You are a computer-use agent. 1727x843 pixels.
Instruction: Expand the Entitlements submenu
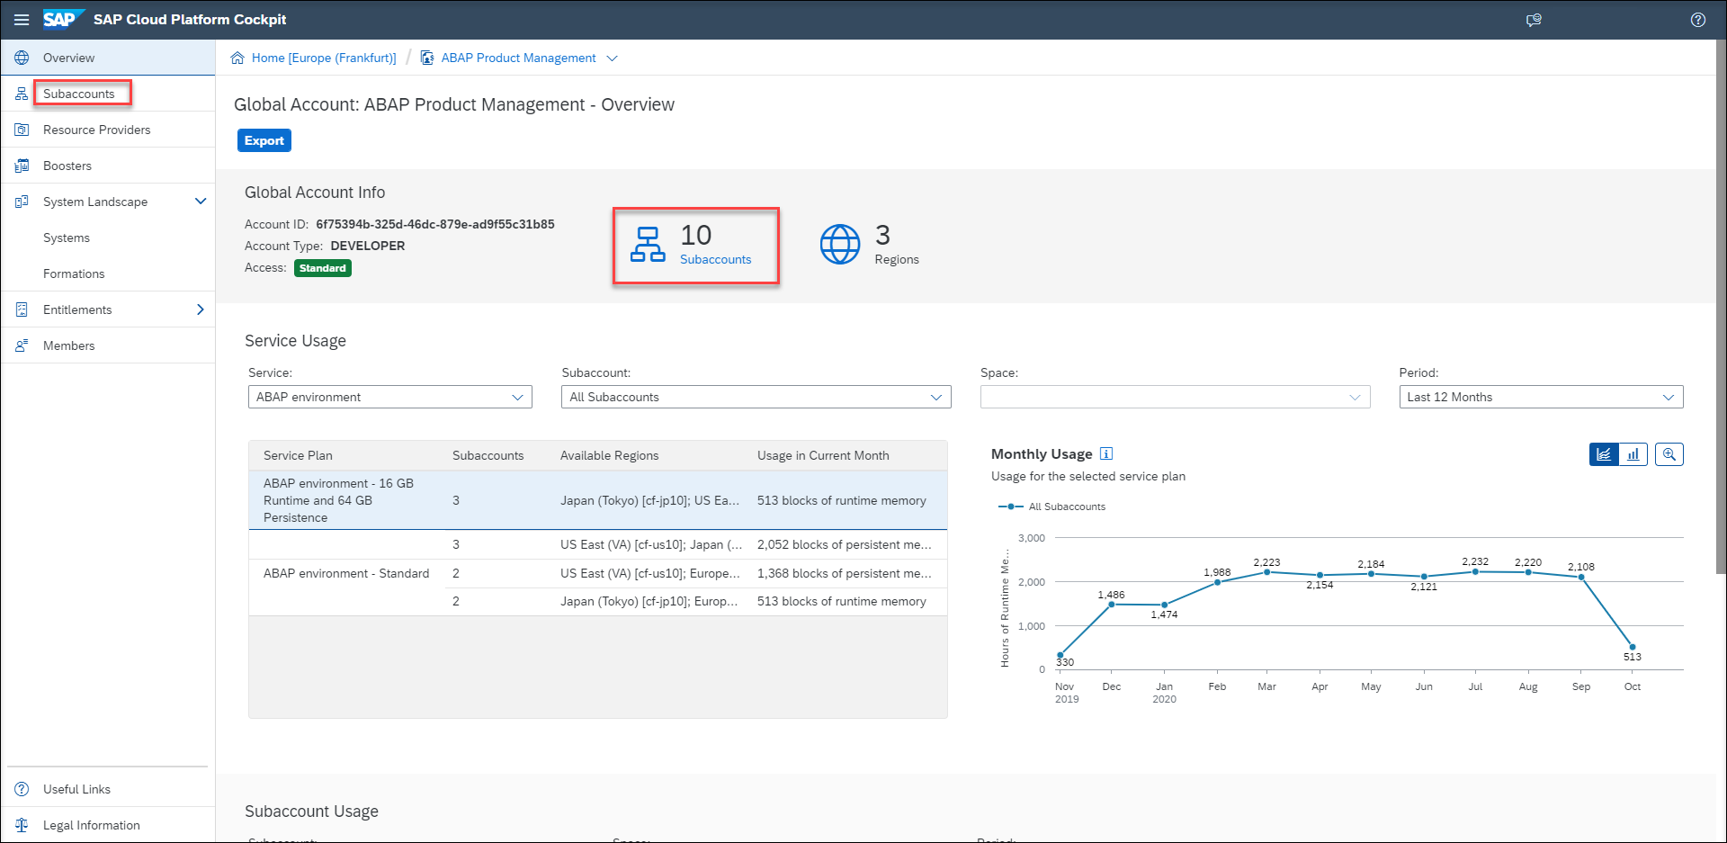(x=201, y=309)
